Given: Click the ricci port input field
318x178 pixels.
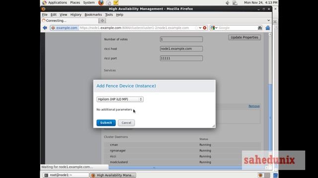Looking at the screenshot, I should (x=181, y=58).
